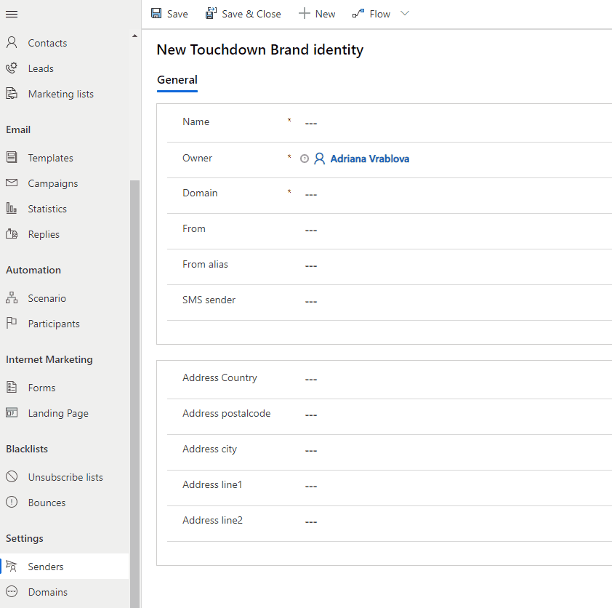Open the Domains icon under Settings
This screenshot has height=608, width=612.
click(12, 591)
